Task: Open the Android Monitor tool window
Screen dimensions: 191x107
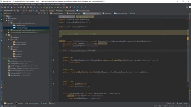Action: coord(32,103)
